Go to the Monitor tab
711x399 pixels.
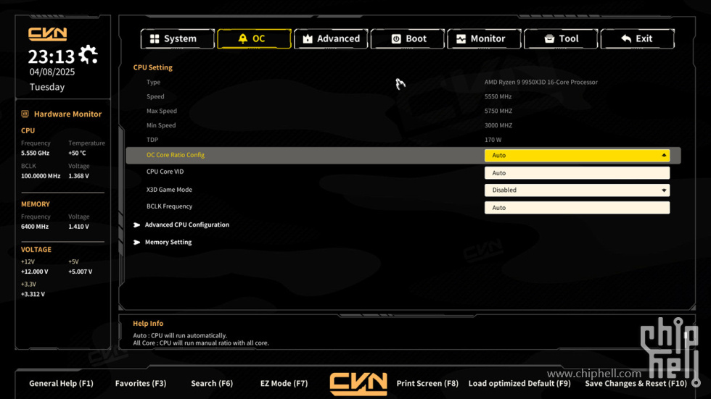(484, 39)
